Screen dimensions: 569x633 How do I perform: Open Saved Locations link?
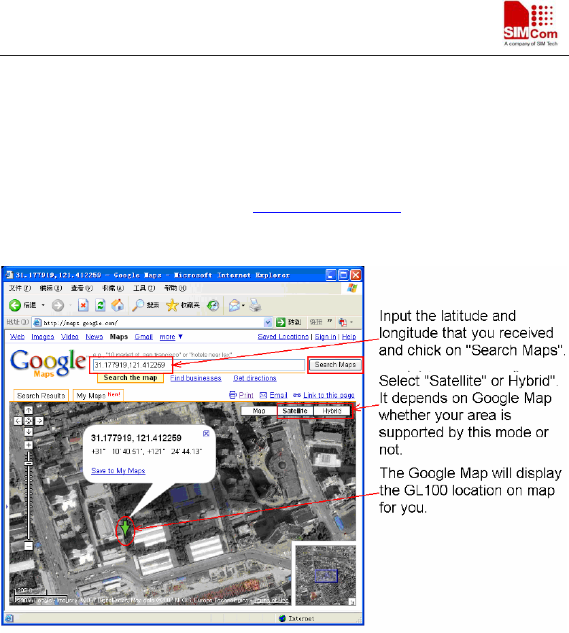(283, 337)
